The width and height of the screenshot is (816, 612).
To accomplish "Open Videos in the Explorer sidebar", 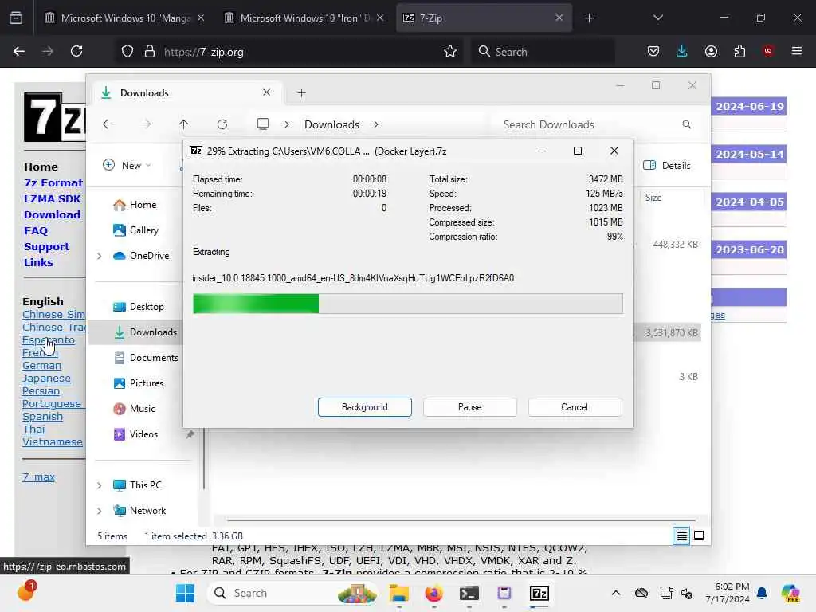I will coord(135,434).
